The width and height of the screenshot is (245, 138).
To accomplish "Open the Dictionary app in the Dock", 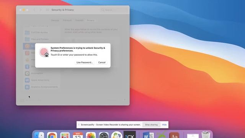I will pyautogui.click(x=174, y=135).
